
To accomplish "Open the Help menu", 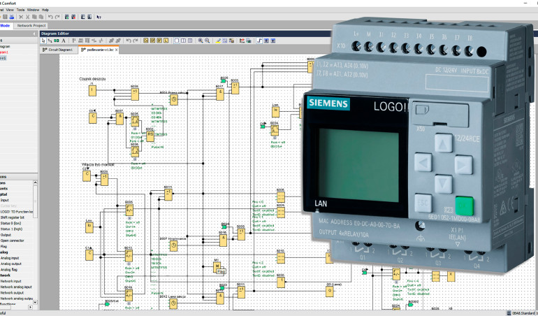I will 45,10.
